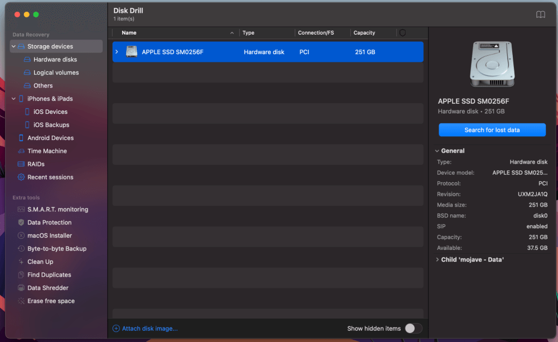Click the help book icon in title bar
This screenshot has height=342, width=558.
point(540,15)
